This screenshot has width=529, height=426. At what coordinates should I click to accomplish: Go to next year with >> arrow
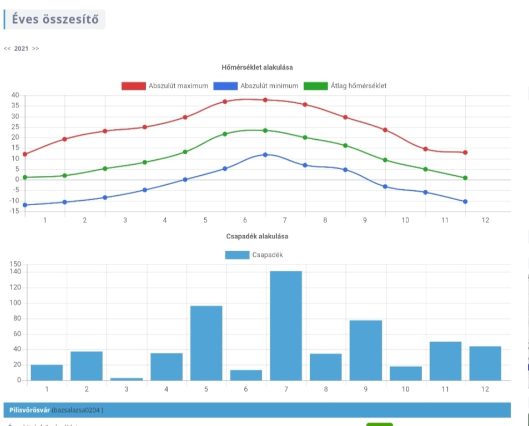click(x=36, y=49)
